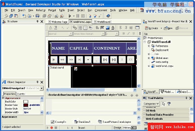This screenshot has width=195, height=131.
Task: Open the Refactor menu
Action: [x=41, y=10]
